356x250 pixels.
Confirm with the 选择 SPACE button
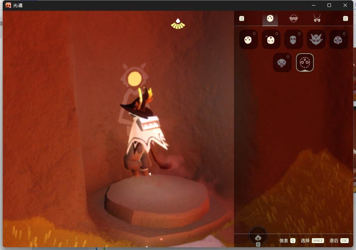312,241
